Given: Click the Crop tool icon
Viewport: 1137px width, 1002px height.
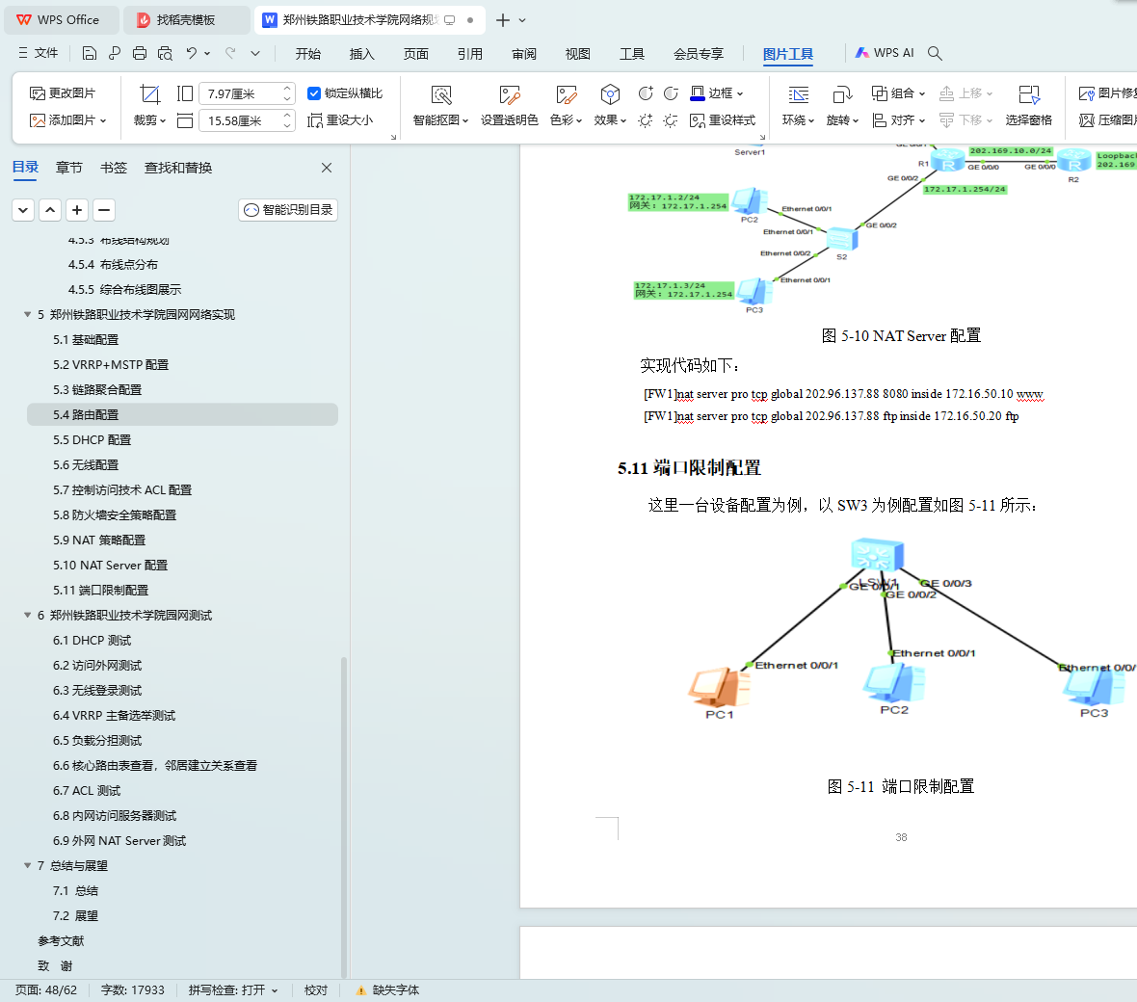Looking at the screenshot, I should (x=150, y=94).
